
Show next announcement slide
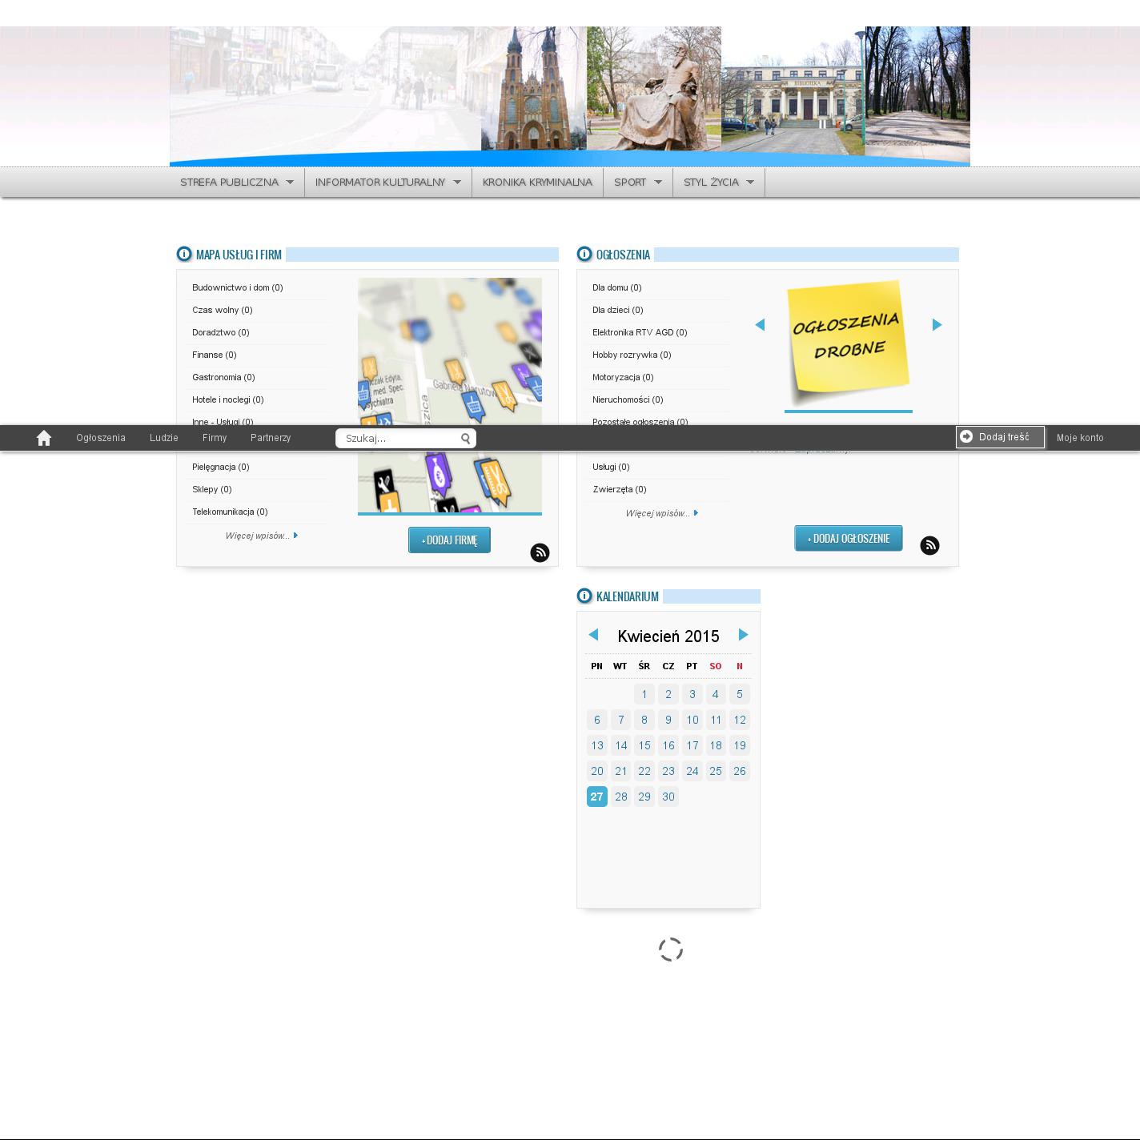[937, 325]
